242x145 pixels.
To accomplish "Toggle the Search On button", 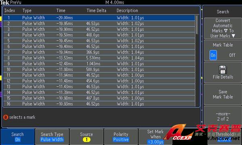I will point(18,137).
